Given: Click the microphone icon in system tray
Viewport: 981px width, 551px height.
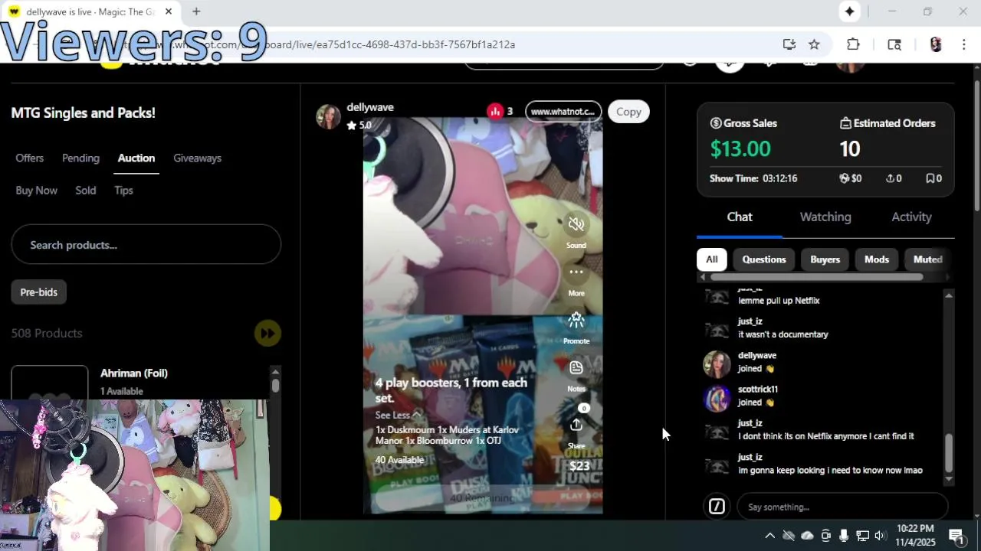Looking at the screenshot, I should (x=844, y=536).
